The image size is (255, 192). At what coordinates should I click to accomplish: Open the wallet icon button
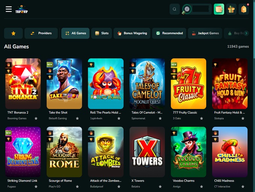coord(219,9)
